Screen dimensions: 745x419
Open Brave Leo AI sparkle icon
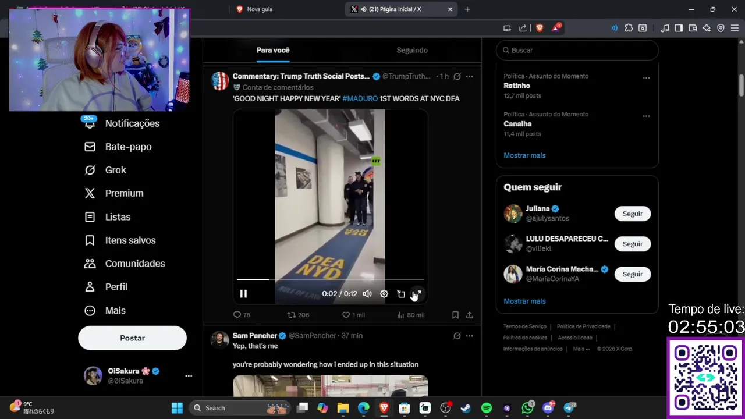[x=707, y=28]
